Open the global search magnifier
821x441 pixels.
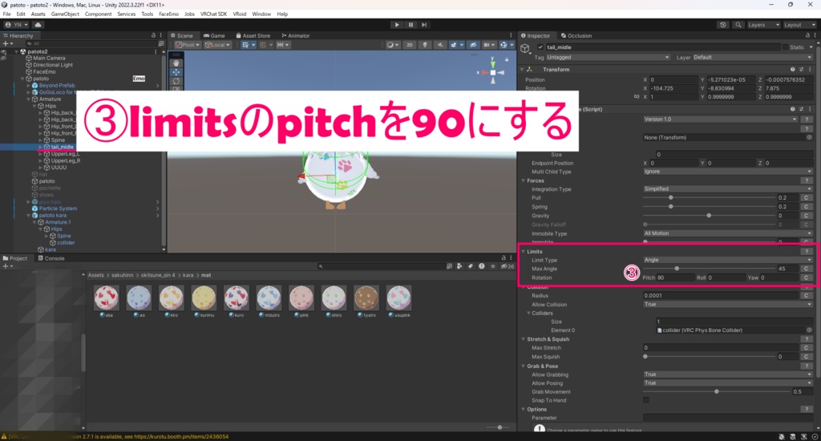pos(738,25)
